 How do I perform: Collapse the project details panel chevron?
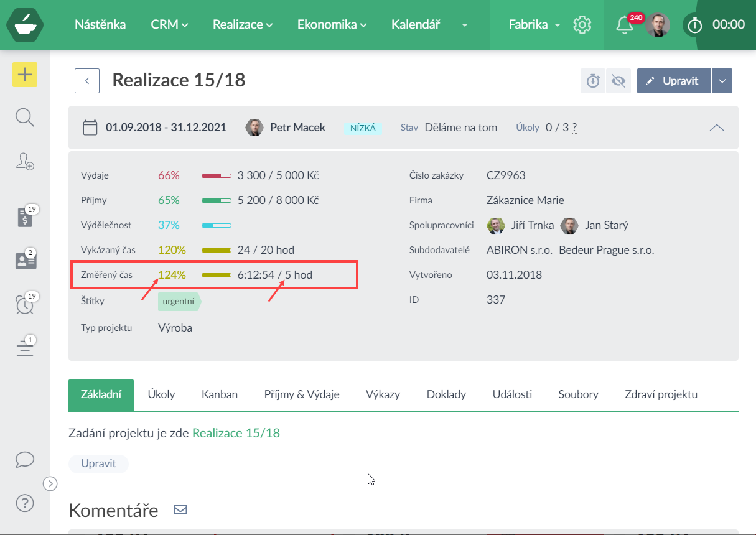[717, 128]
